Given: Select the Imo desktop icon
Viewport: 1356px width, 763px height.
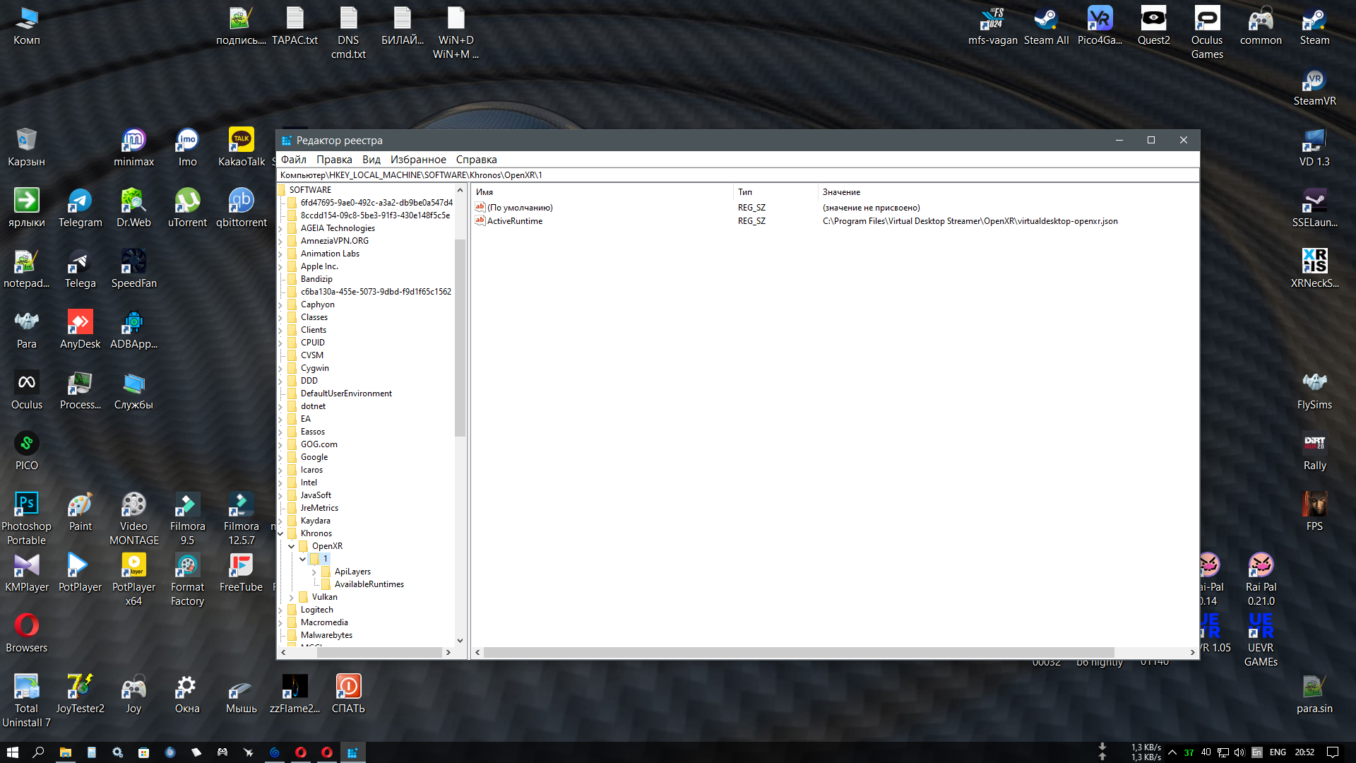Looking at the screenshot, I should 187,148.
